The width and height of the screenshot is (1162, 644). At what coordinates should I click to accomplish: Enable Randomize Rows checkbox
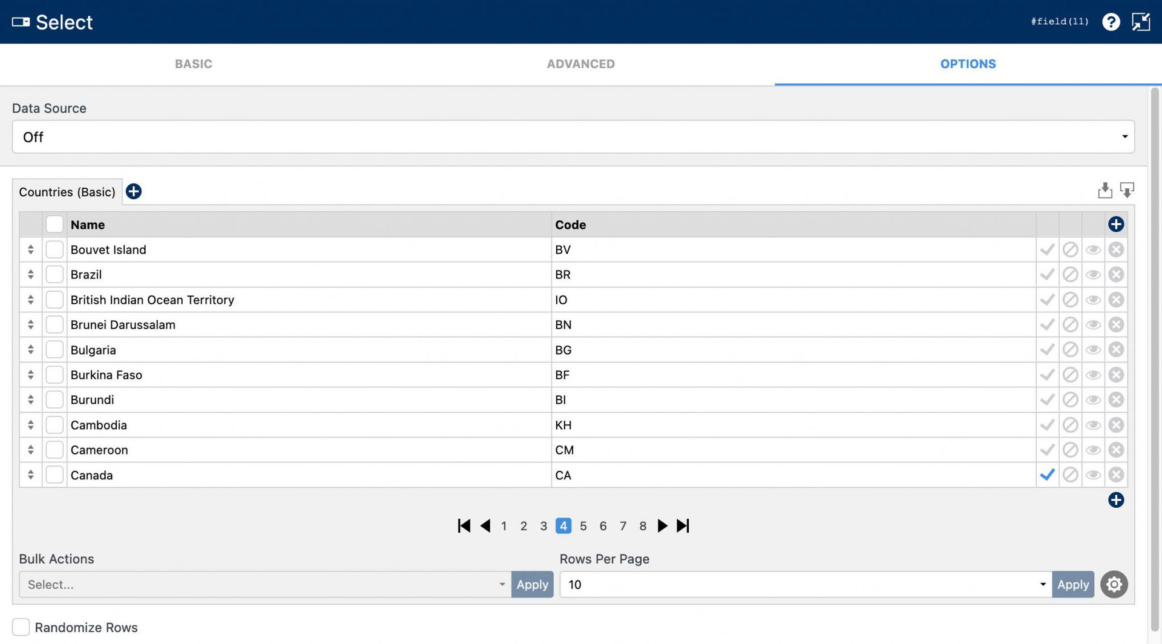coord(21,628)
